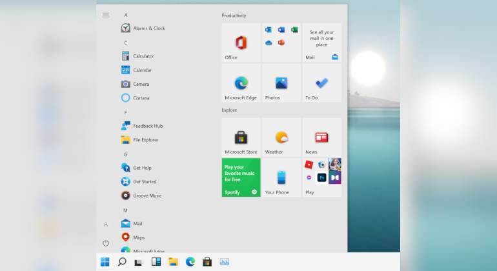The width and height of the screenshot is (497, 271).
Task: Open the News tile
Action: [321, 137]
